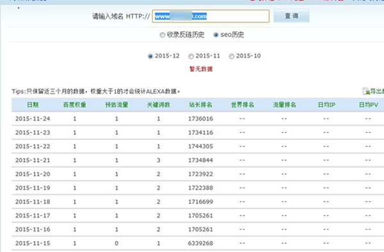Image resolution: width=384 pixels, height=252 pixels.
Task: Select the seo历史 radio button
Action: (216, 35)
